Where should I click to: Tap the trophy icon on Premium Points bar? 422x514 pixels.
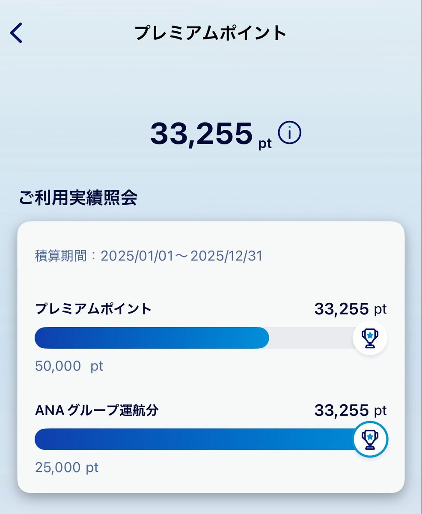click(370, 338)
